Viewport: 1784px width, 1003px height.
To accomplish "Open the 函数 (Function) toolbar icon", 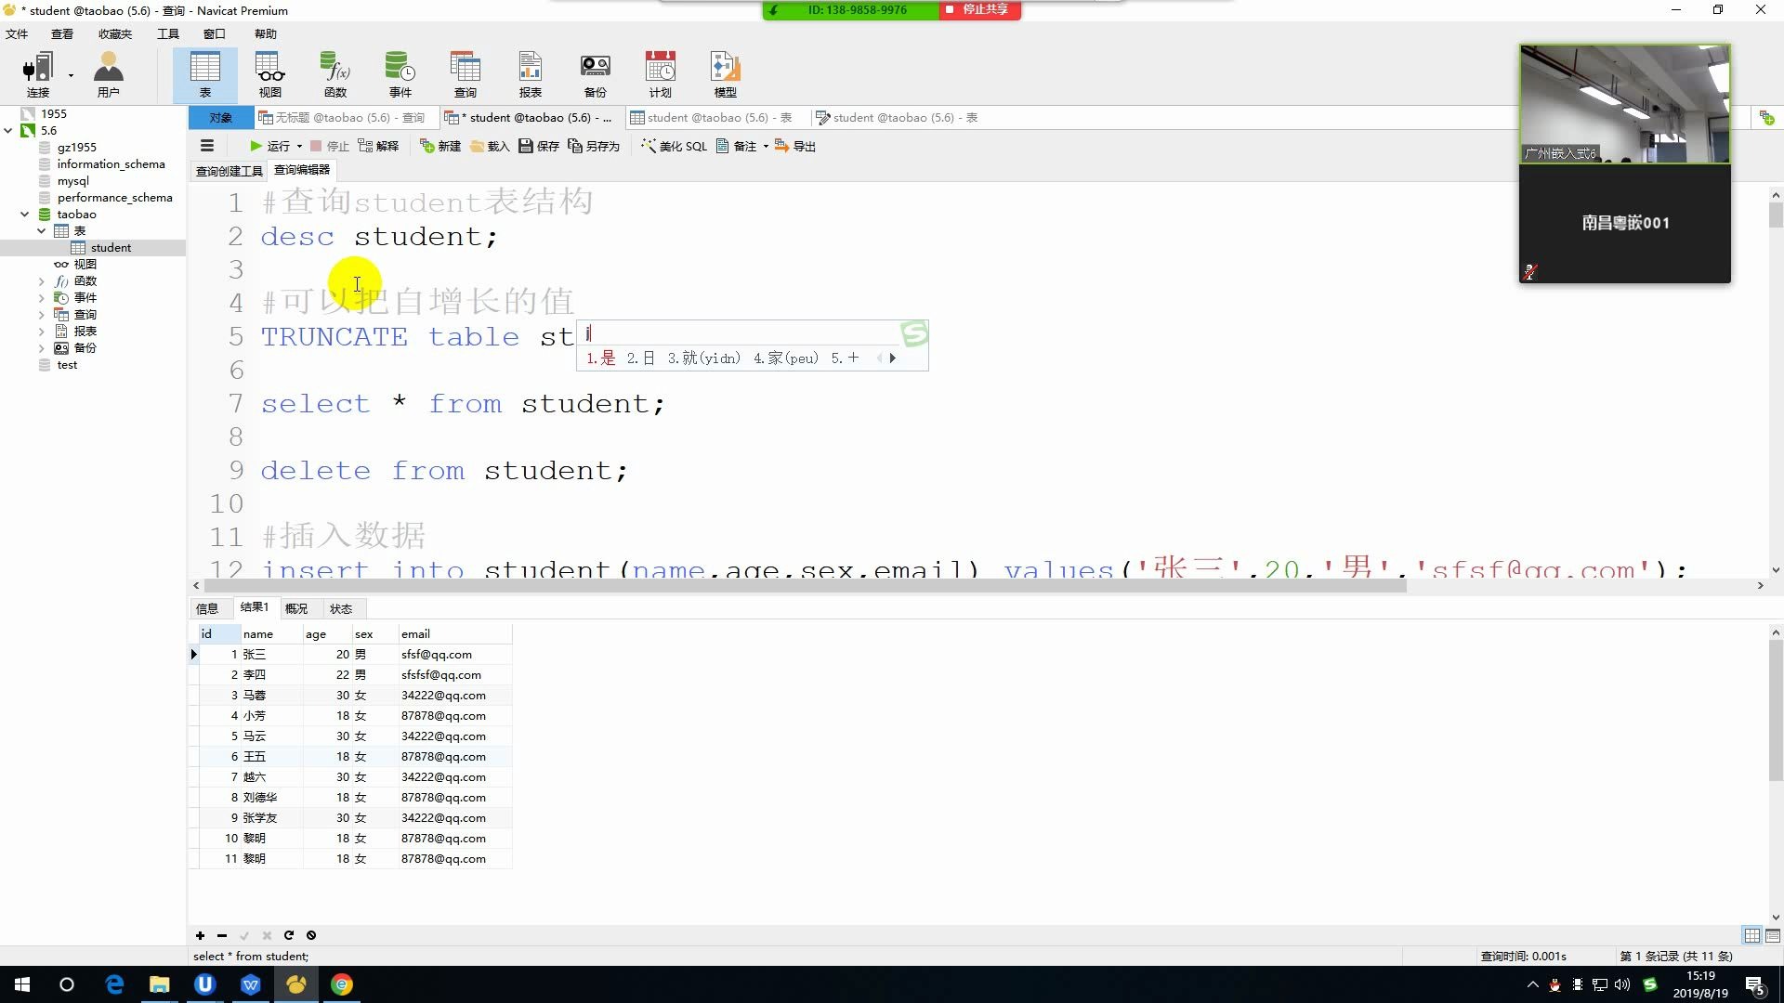I will pyautogui.click(x=334, y=73).
